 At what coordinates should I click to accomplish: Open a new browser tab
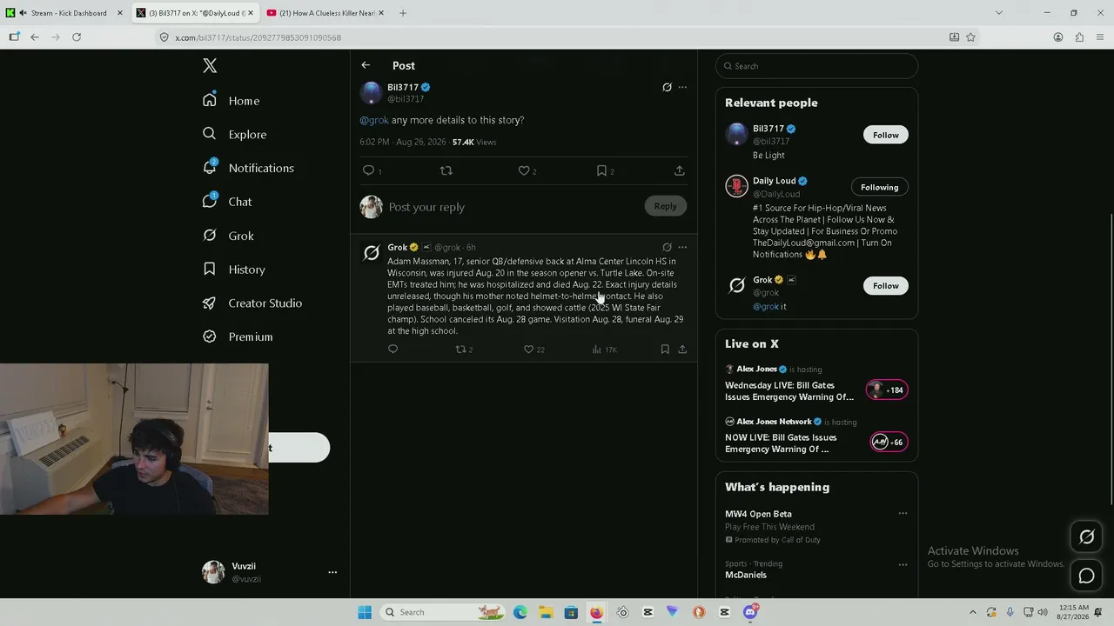(x=403, y=13)
